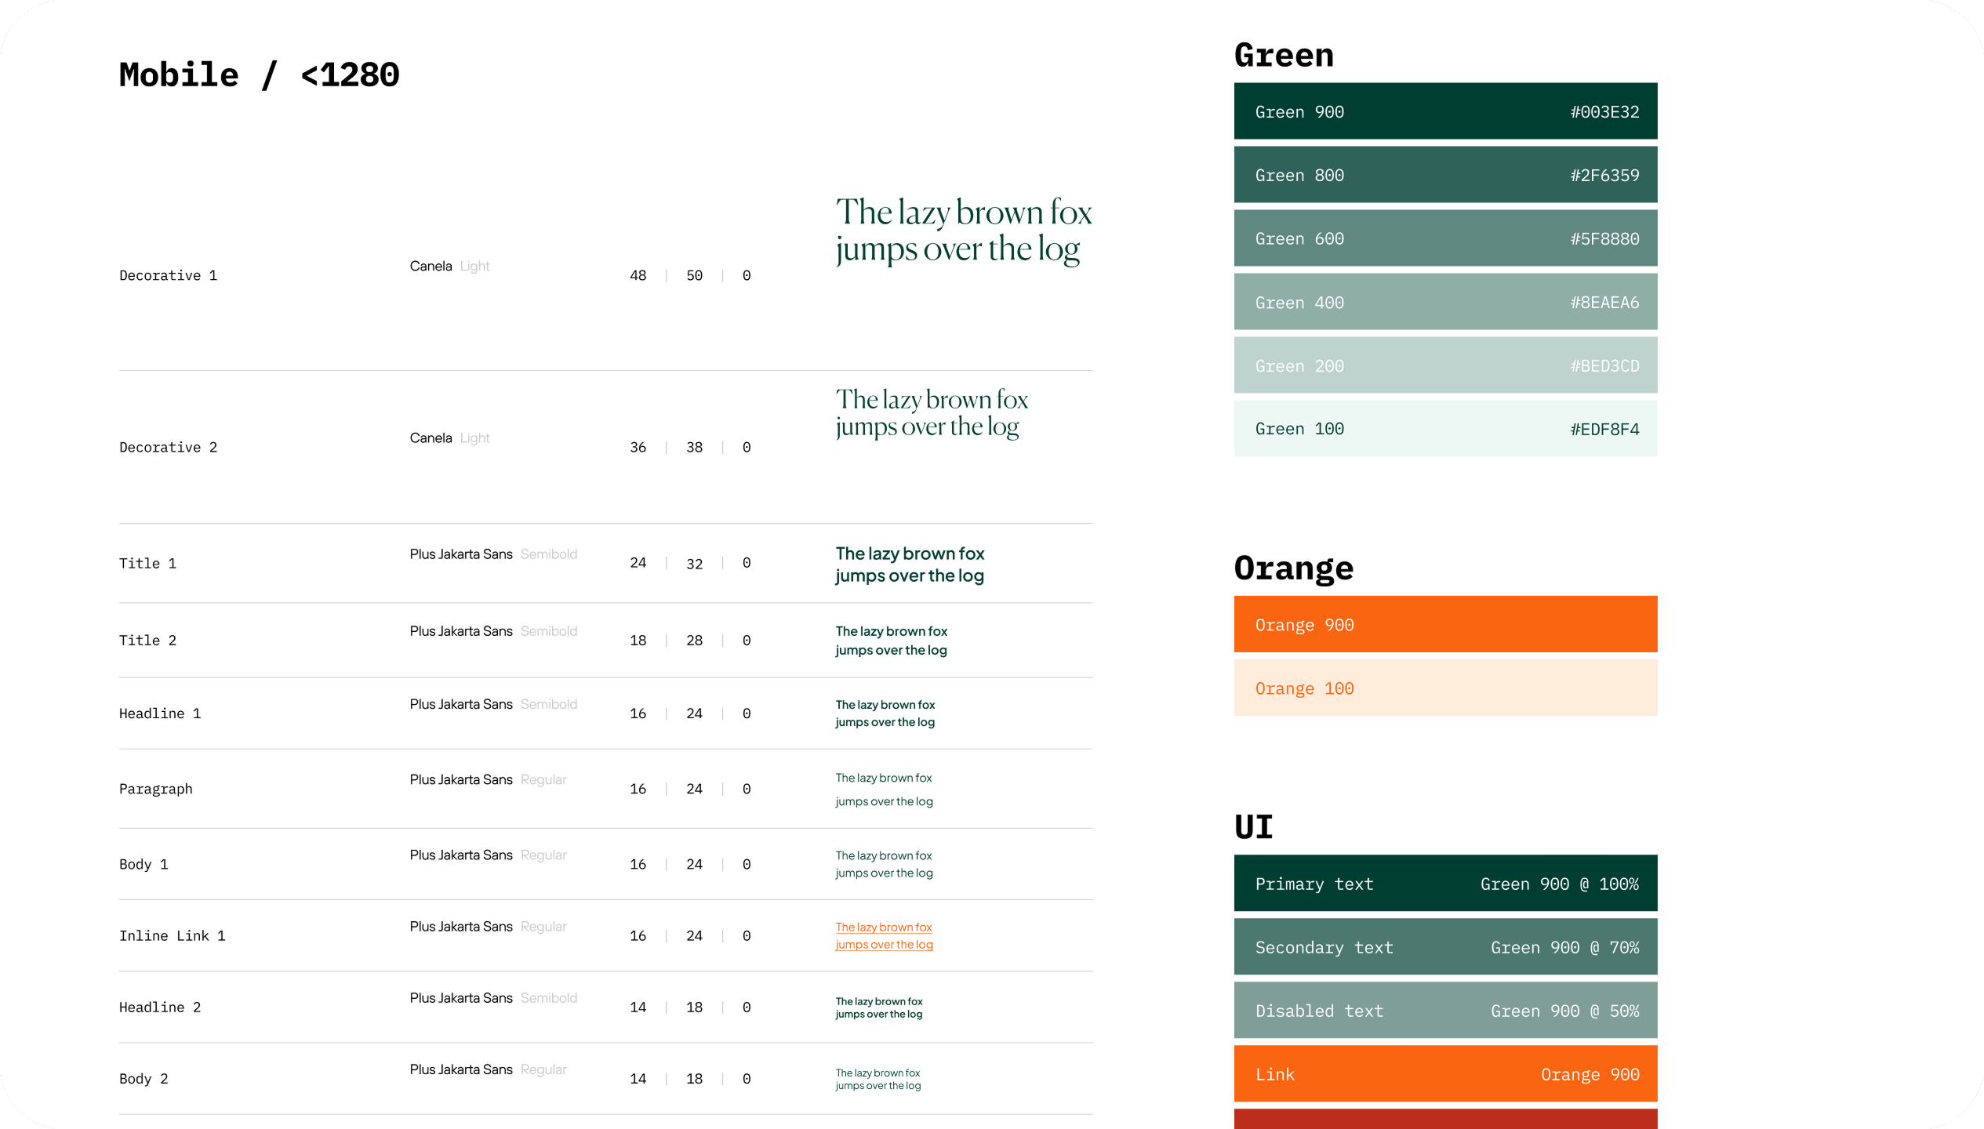Click the Green 200 swatch
Screen dimensions: 1984x1129
pyautogui.click(x=1445, y=365)
